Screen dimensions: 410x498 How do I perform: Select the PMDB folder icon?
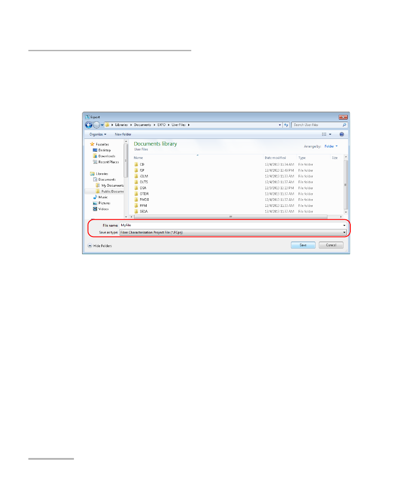(136, 200)
